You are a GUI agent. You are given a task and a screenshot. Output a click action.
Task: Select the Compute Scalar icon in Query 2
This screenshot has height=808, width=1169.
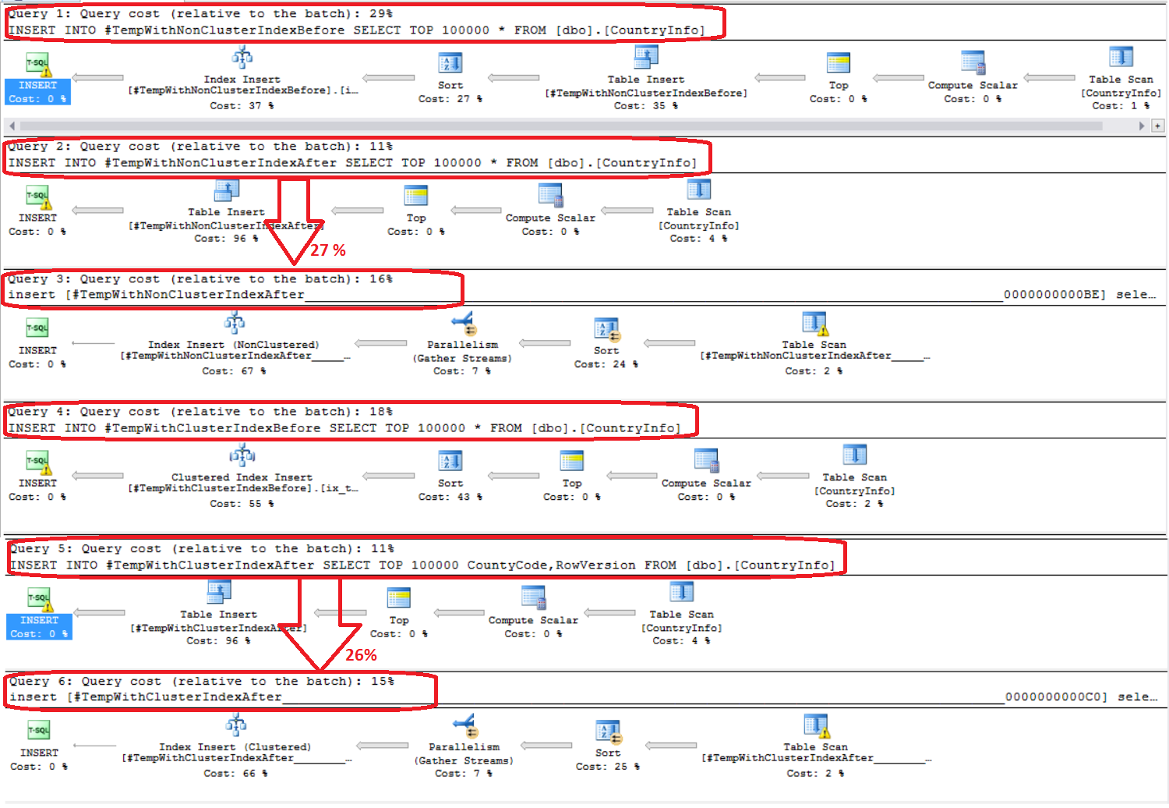point(550,196)
